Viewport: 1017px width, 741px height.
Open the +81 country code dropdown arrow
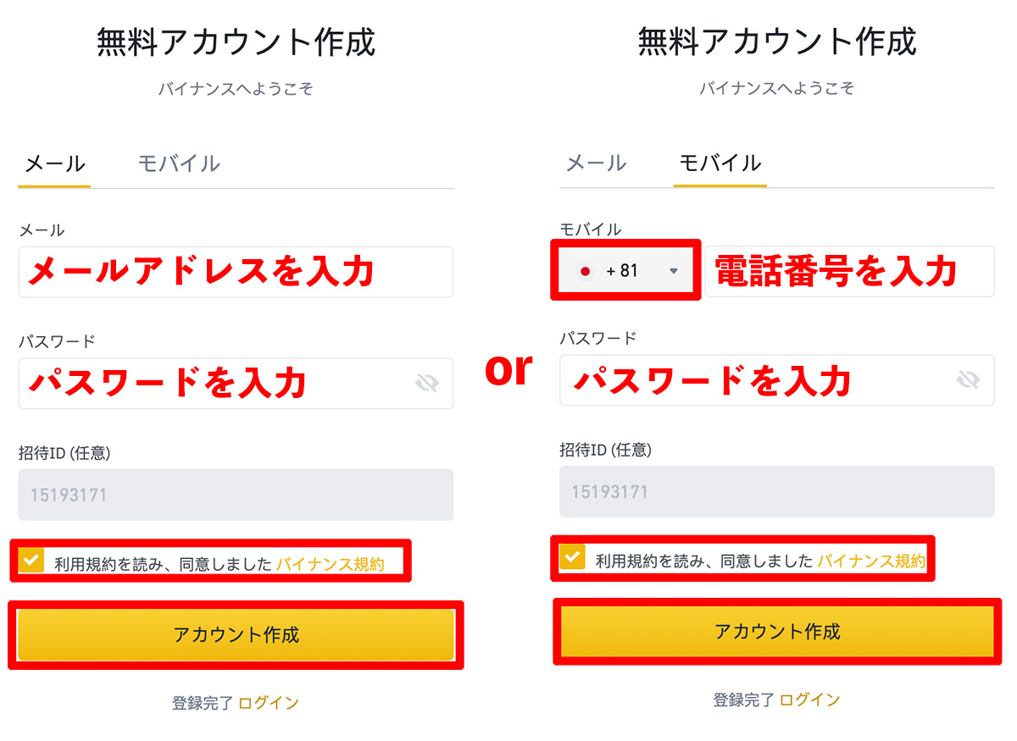(x=674, y=271)
